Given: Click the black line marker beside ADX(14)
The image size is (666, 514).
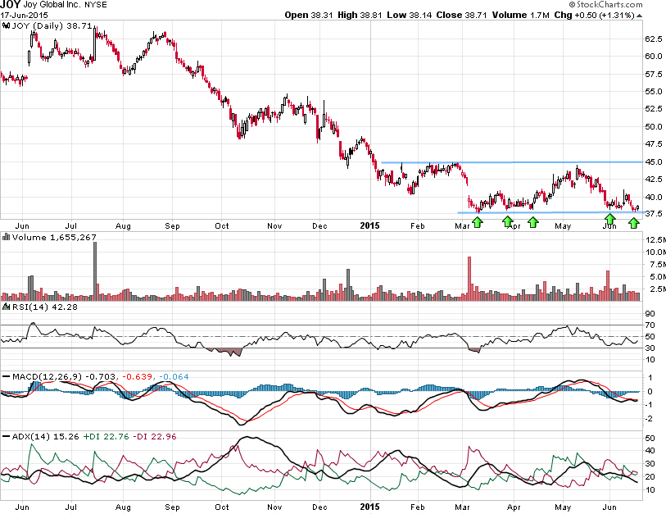Looking at the screenshot, I should click(x=7, y=437).
